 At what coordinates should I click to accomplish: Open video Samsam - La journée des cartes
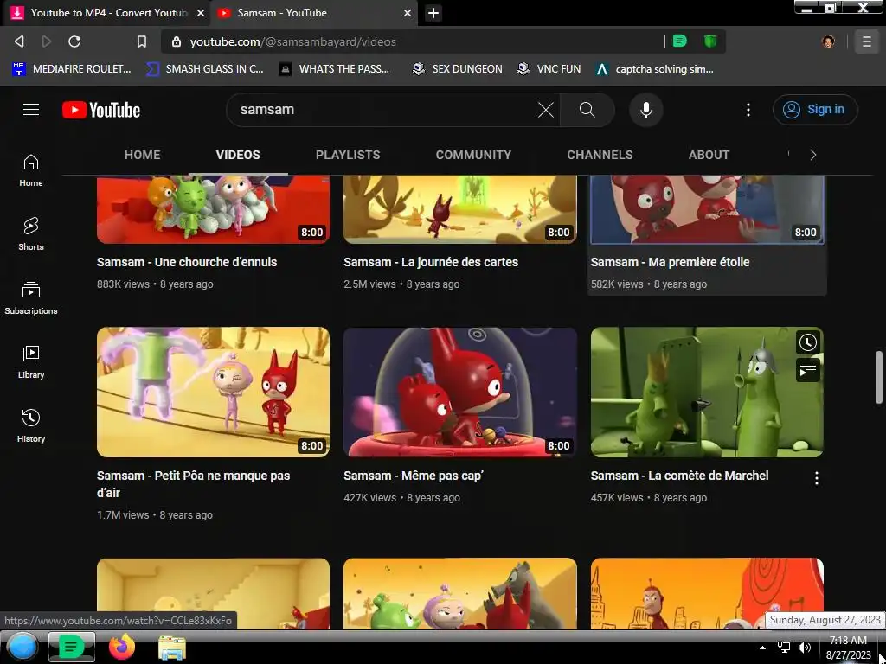431,262
